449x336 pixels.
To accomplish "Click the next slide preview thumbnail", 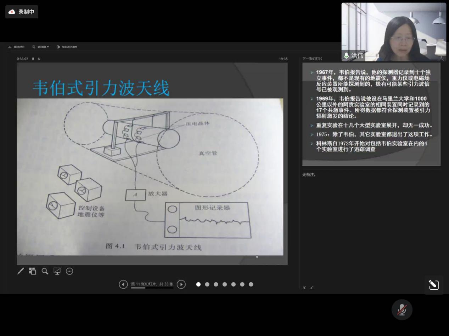I will click(x=371, y=114).
